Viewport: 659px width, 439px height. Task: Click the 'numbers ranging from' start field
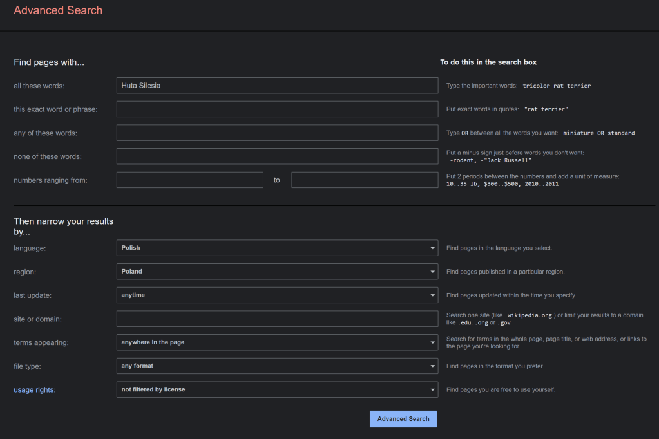coord(189,180)
